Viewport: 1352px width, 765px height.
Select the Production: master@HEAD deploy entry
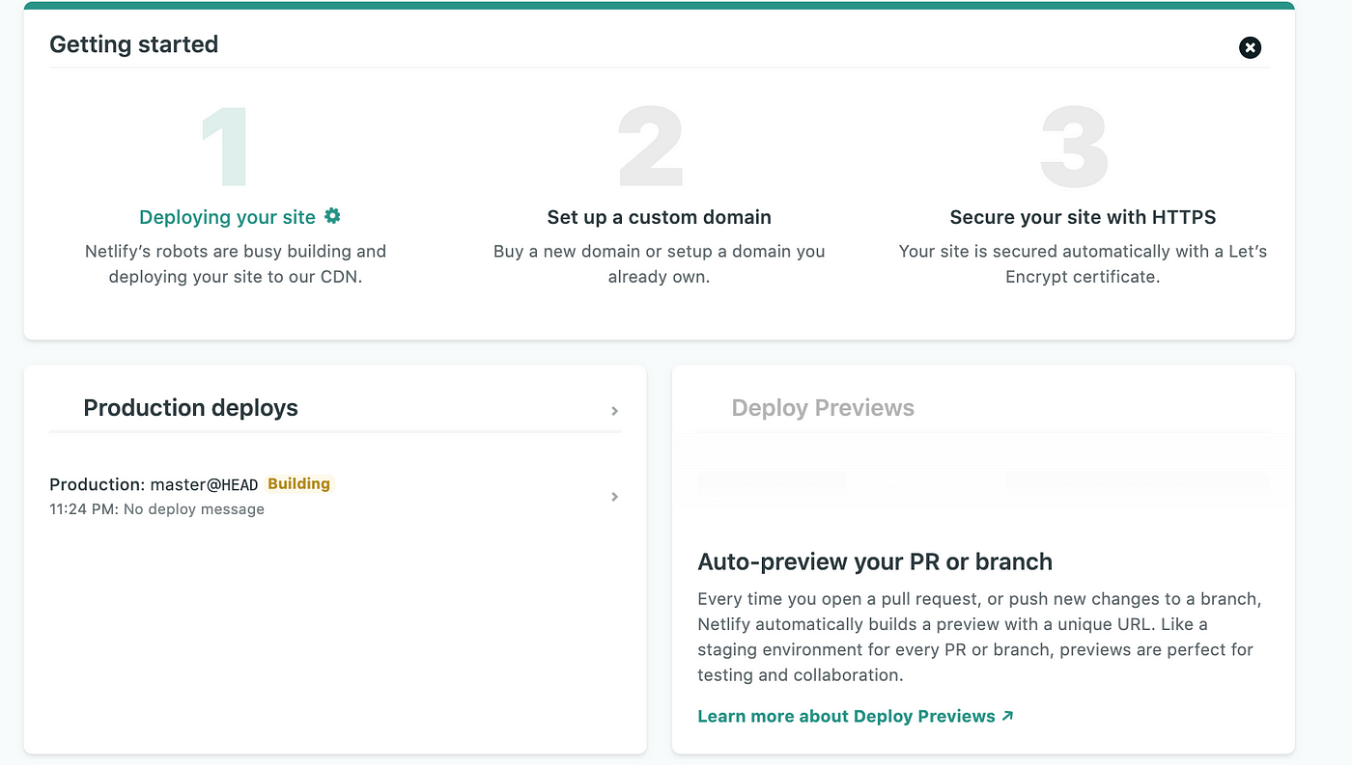[154, 484]
